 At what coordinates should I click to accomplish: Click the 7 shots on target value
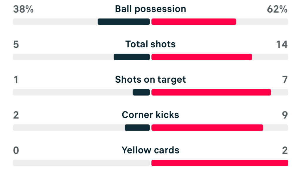285,80
